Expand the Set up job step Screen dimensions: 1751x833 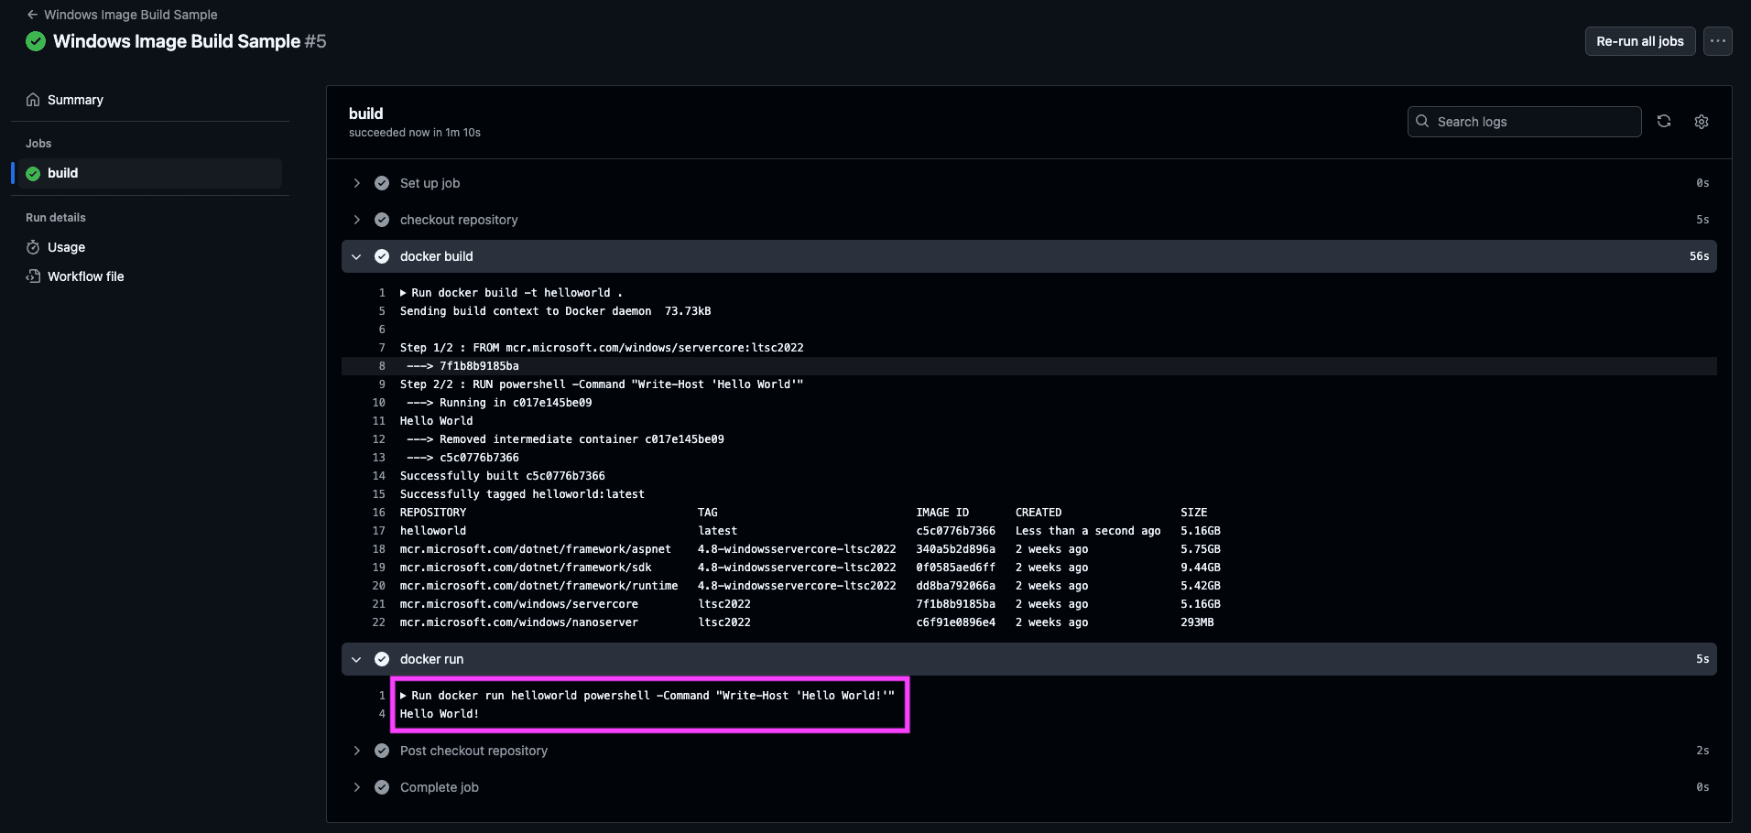(1028, 183)
